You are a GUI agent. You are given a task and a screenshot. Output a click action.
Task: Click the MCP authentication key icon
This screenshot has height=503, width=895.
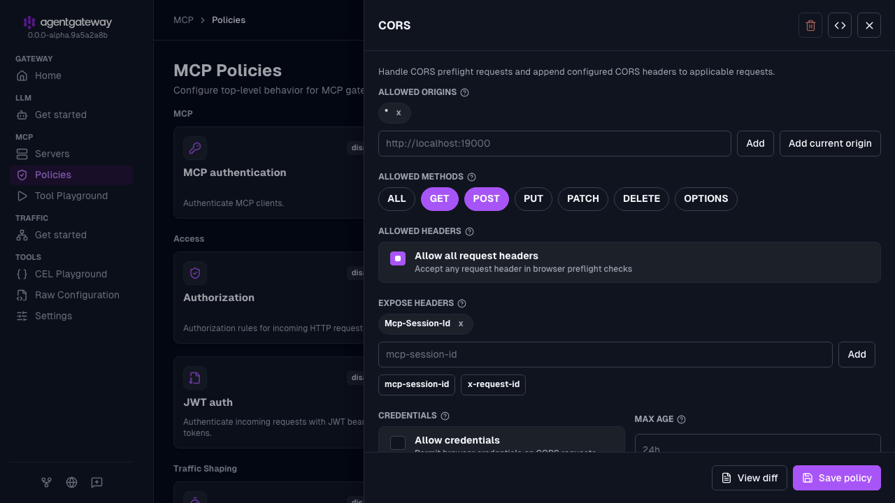(195, 148)
